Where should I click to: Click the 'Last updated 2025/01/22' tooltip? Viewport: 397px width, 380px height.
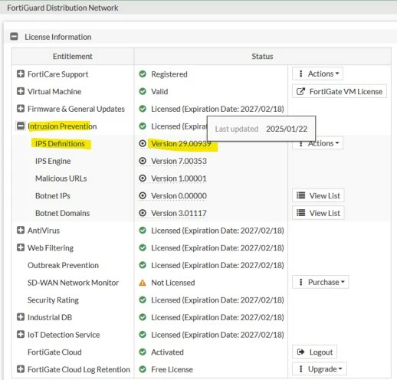(261, 129)
